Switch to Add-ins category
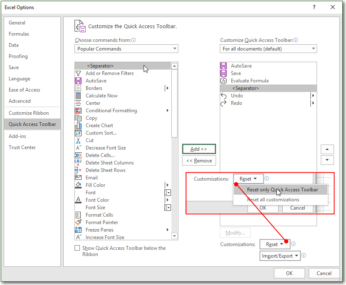The width and height of the screenshot is (346, 285). (32, 136)
